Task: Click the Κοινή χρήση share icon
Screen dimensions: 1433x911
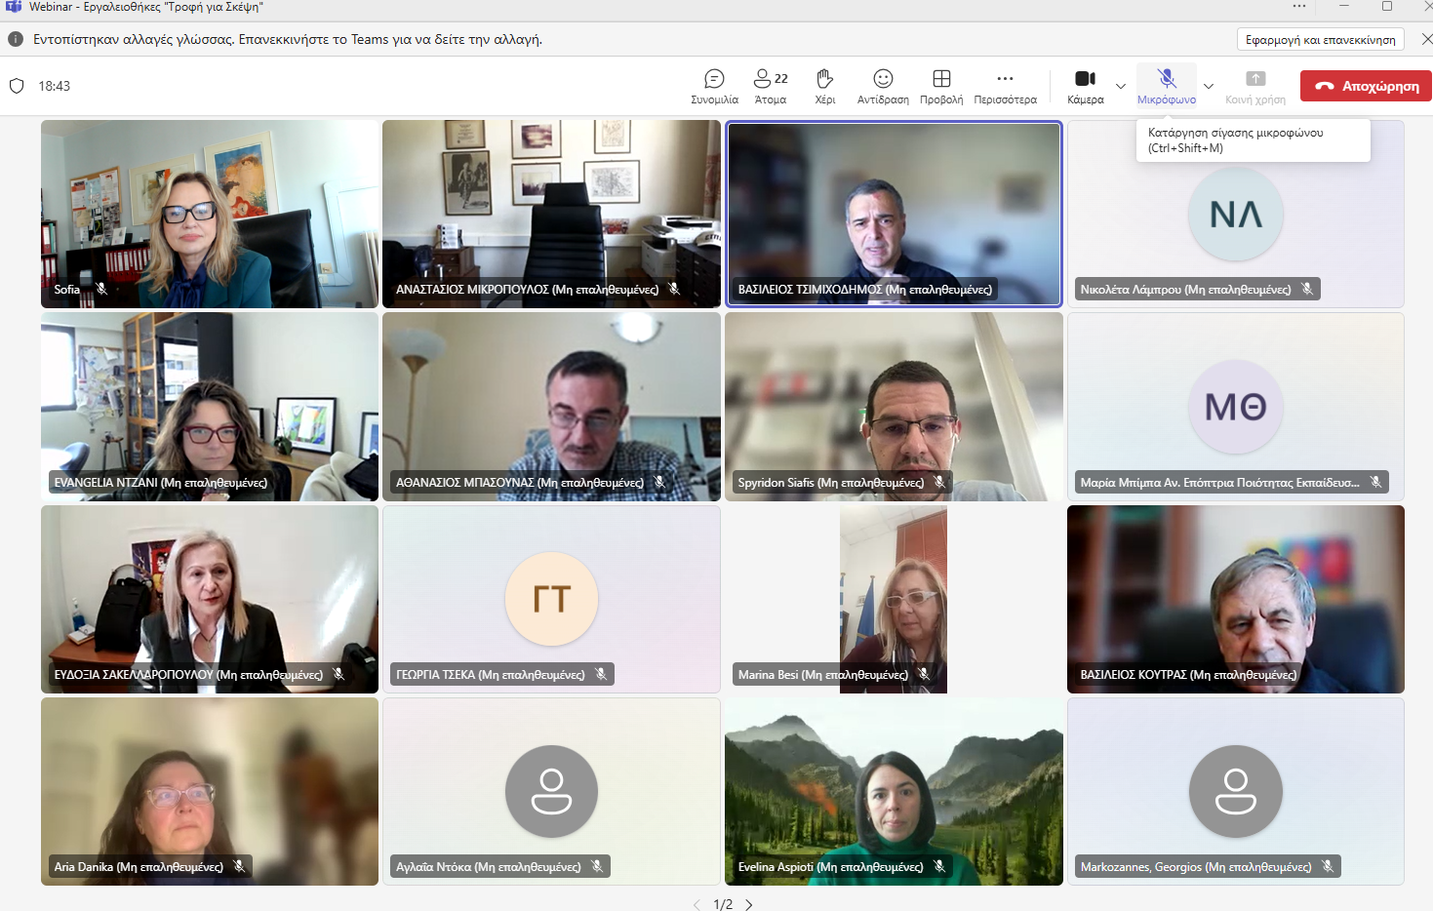Action: click(x=1255, y=86)
